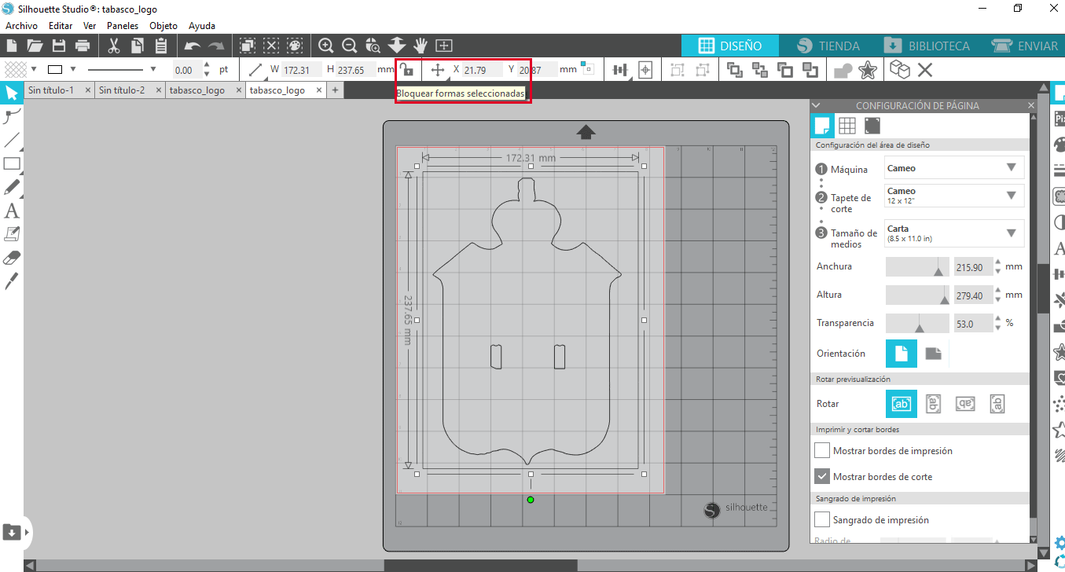Click the Anchura slider
1065x572 pixels.
[x=917, y=266]
